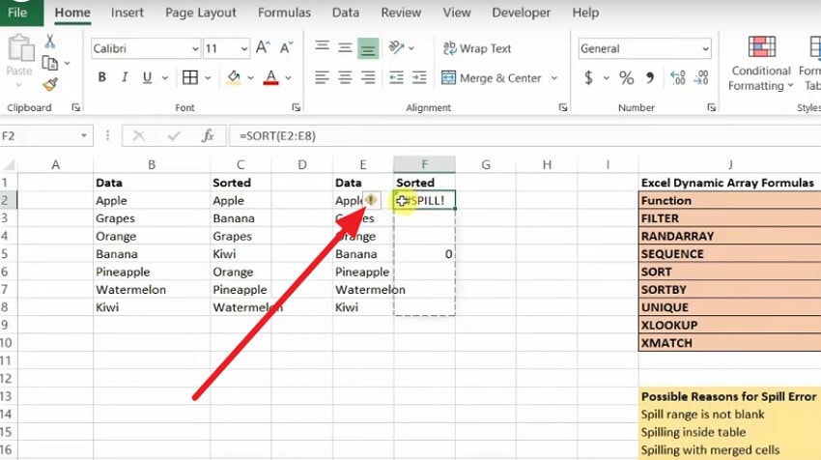Decrease indent icon
Viewport: 821px width, 460px height.
click(396, 78)
